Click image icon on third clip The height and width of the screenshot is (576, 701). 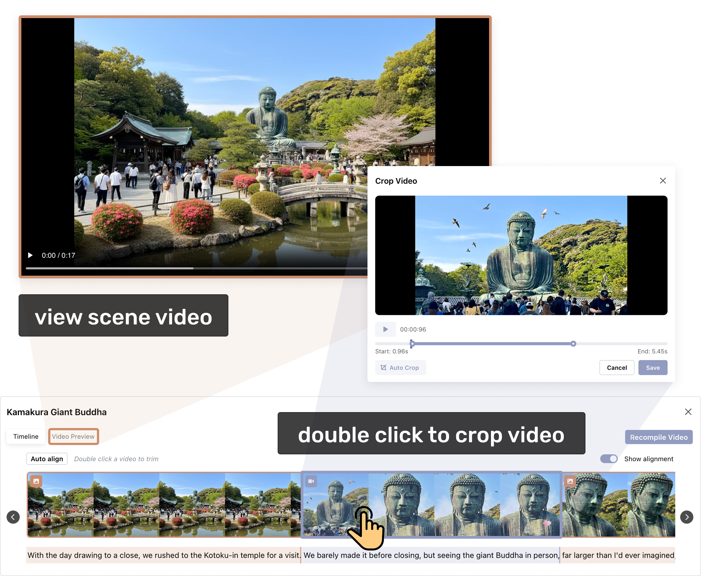(x=570, y=481)
